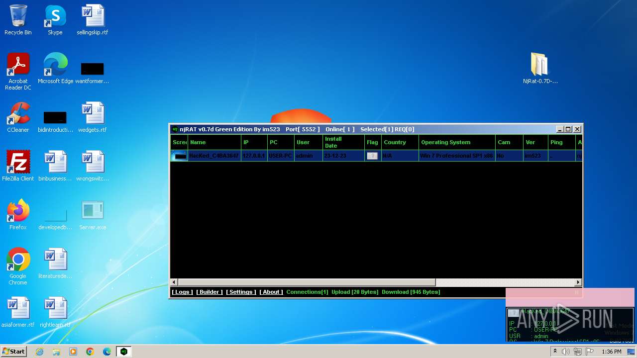Maximize the njRAT window
Image resolution: width=637 pixels, height=358 pixels.
coord(568,129)
